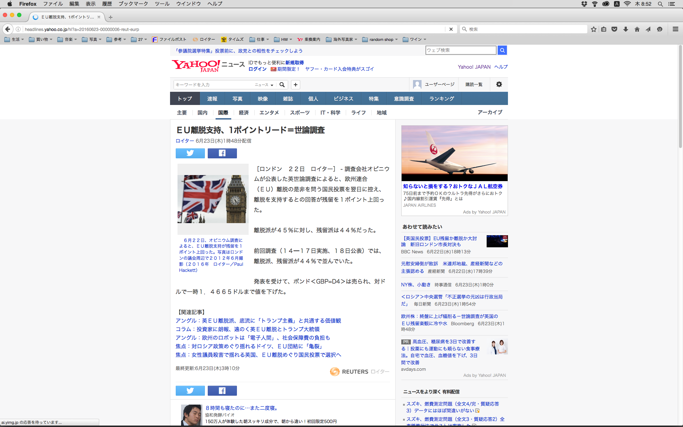
Task: Click the Facebook share button under the headline
Action: point(222,153)
